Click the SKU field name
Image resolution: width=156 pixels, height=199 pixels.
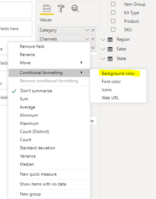point(128,30)
